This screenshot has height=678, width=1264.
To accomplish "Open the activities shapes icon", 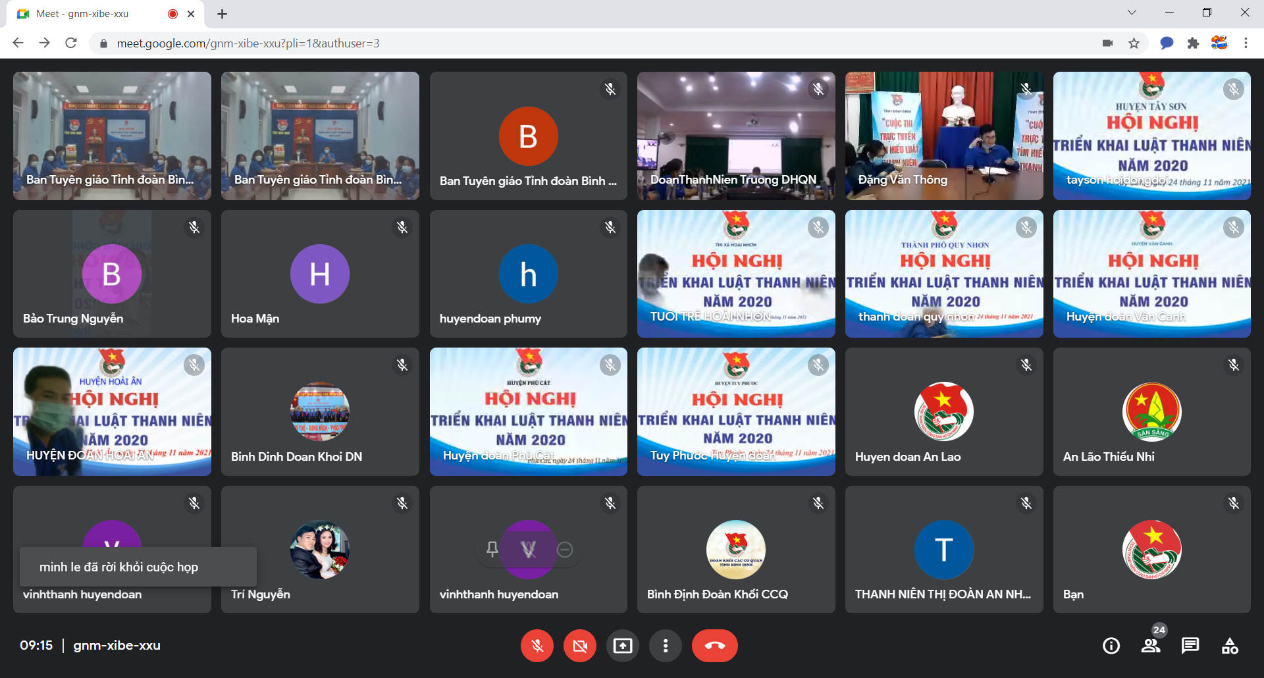I will (1230, 646).
